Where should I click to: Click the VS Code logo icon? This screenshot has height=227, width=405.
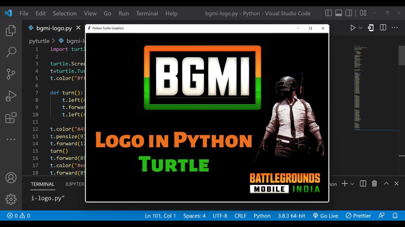[x=8, y=13]
